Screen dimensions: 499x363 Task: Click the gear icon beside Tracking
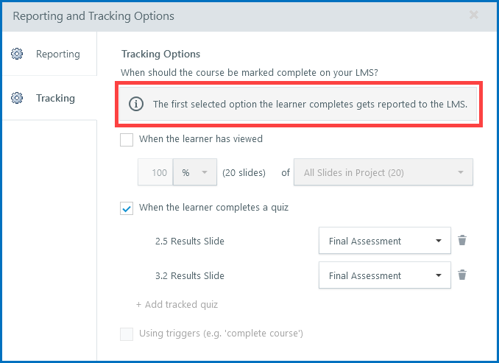(x=18, y=98)
